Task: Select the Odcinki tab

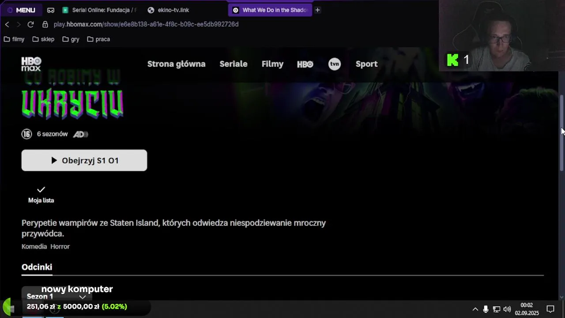Action: coord(37,267)
